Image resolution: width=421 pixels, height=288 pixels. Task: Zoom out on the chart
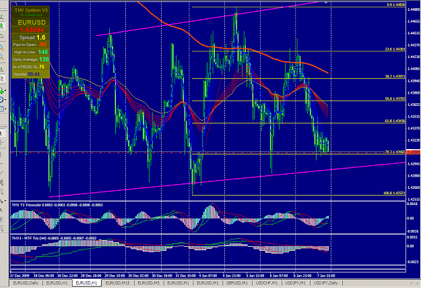1,57
